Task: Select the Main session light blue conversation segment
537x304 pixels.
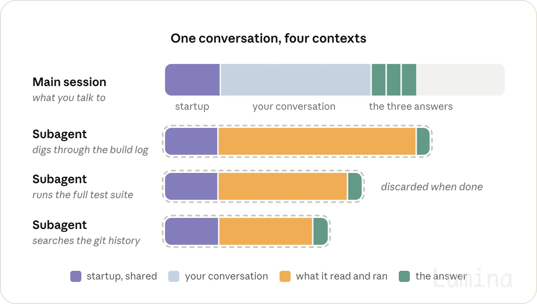Action: (296, 80)
